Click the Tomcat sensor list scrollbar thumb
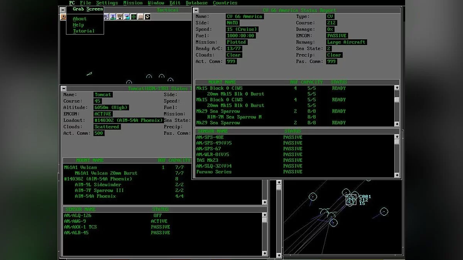Image resolution: width=463 pixels, height=260 pixels. 264,220
